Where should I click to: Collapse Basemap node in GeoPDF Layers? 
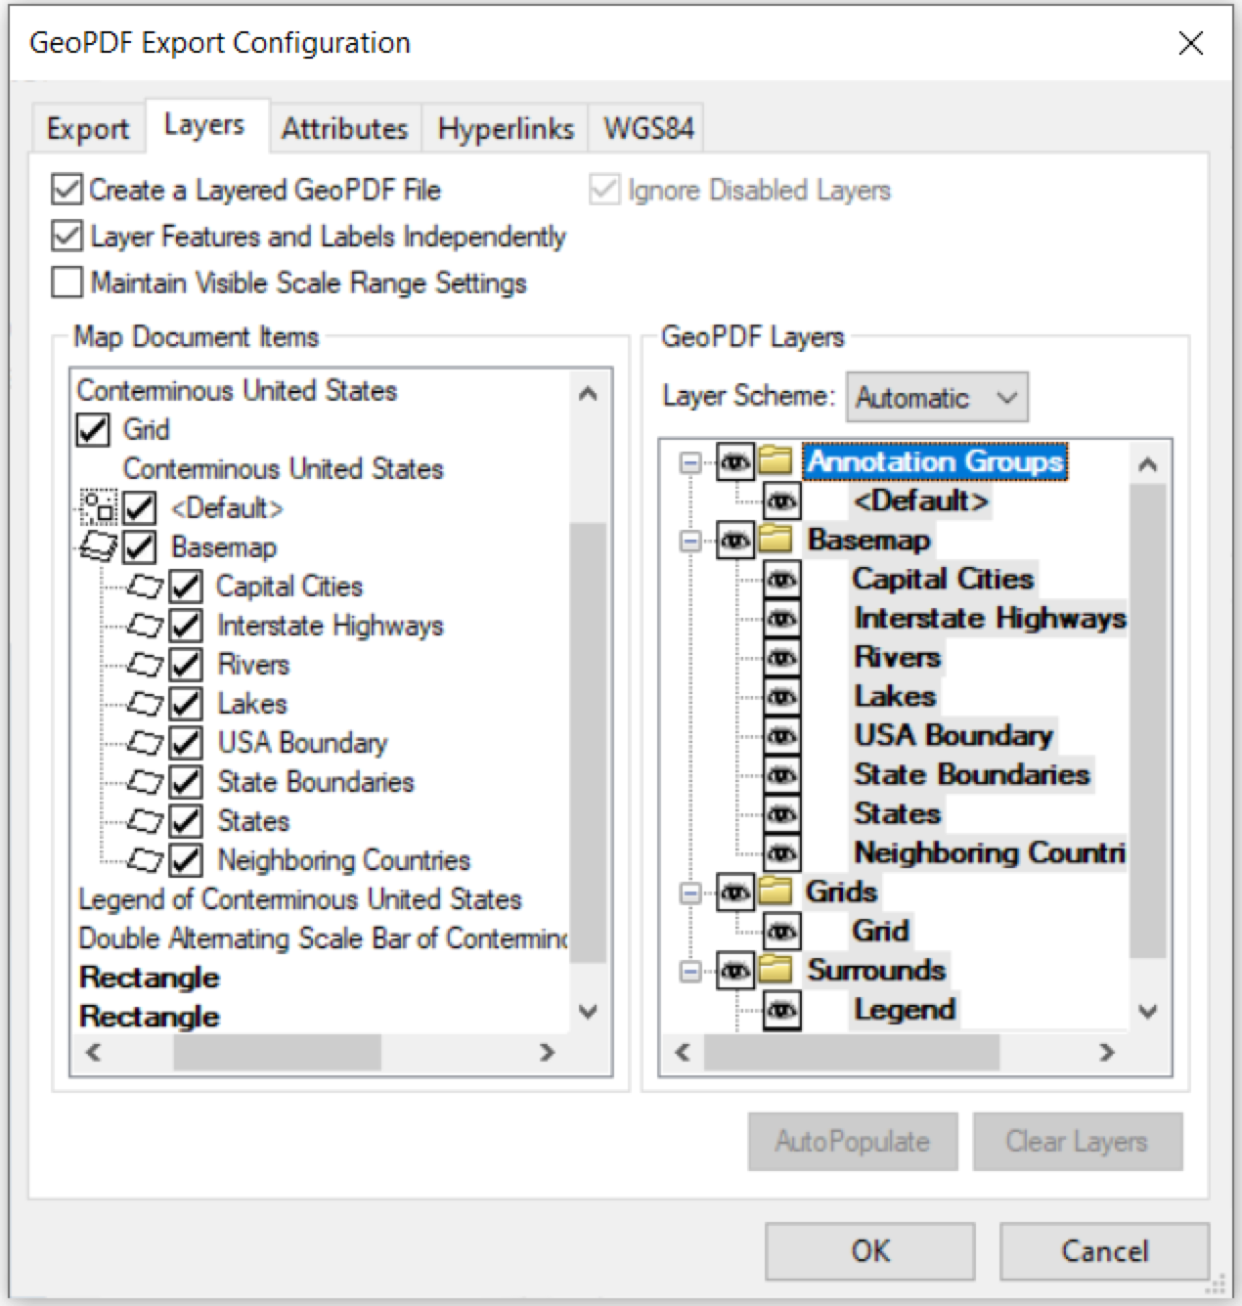pos(690,540)
